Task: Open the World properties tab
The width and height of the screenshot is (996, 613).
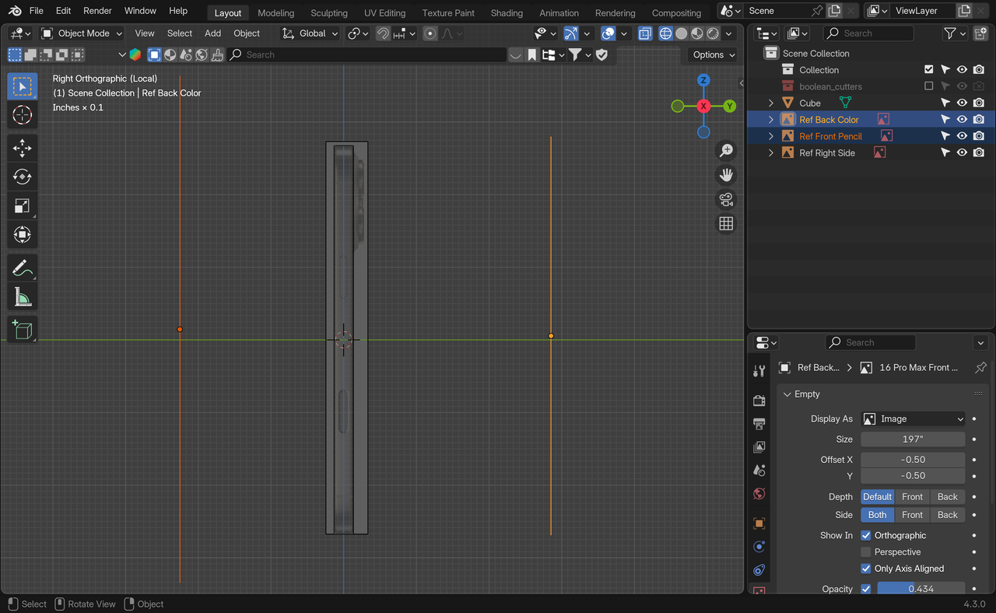Action: [x=759, y=494]
